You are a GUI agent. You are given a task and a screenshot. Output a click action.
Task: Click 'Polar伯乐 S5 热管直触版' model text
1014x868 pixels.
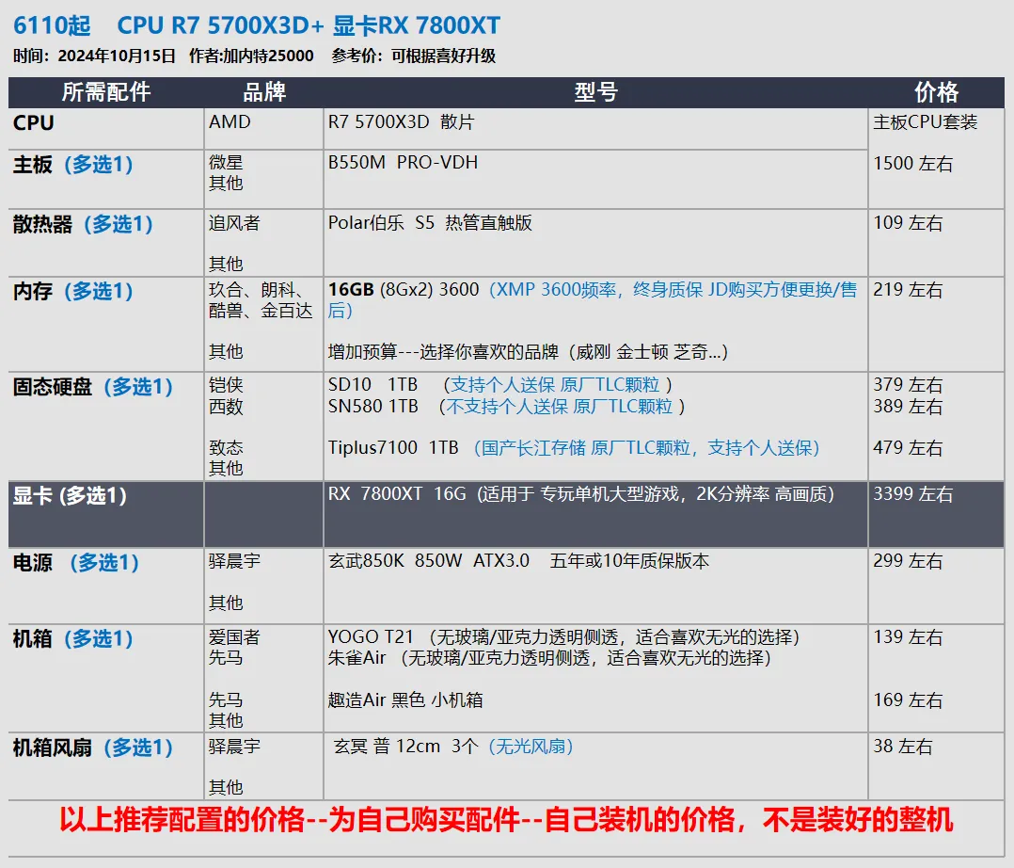pos(430,223)
